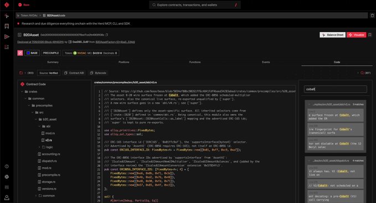Screen dimensions: 376x203
Task: Click the pink edit icon before BASE badge
Action: point(20,53)
